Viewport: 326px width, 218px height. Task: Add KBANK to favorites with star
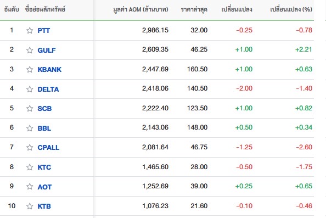30,69
